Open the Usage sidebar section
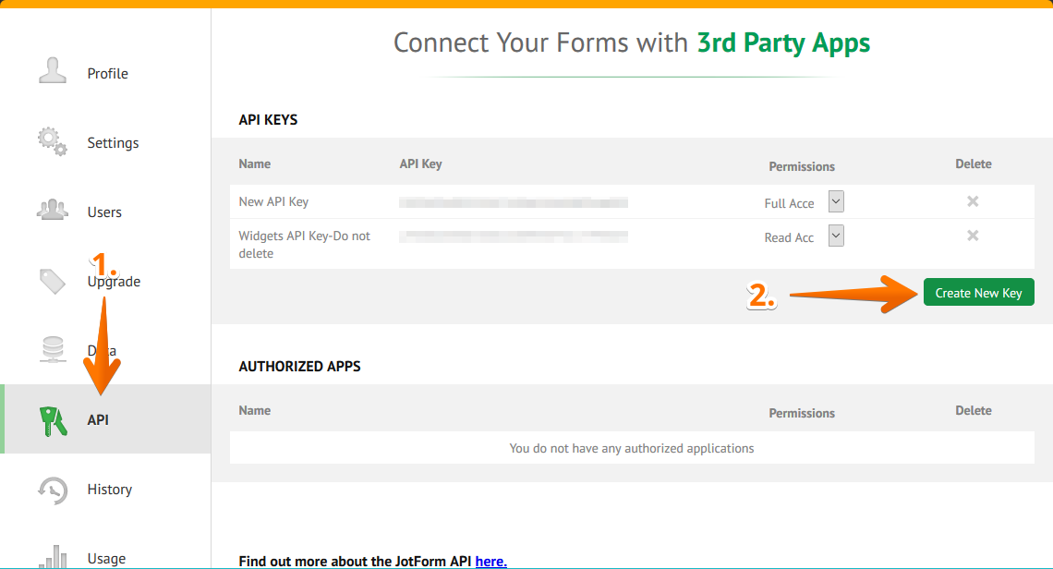The image size is (1053, 569). pyautogui.click(x=106, y=558)
